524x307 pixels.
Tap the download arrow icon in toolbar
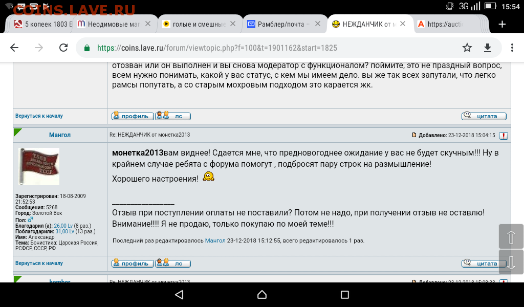pos(488,48)
